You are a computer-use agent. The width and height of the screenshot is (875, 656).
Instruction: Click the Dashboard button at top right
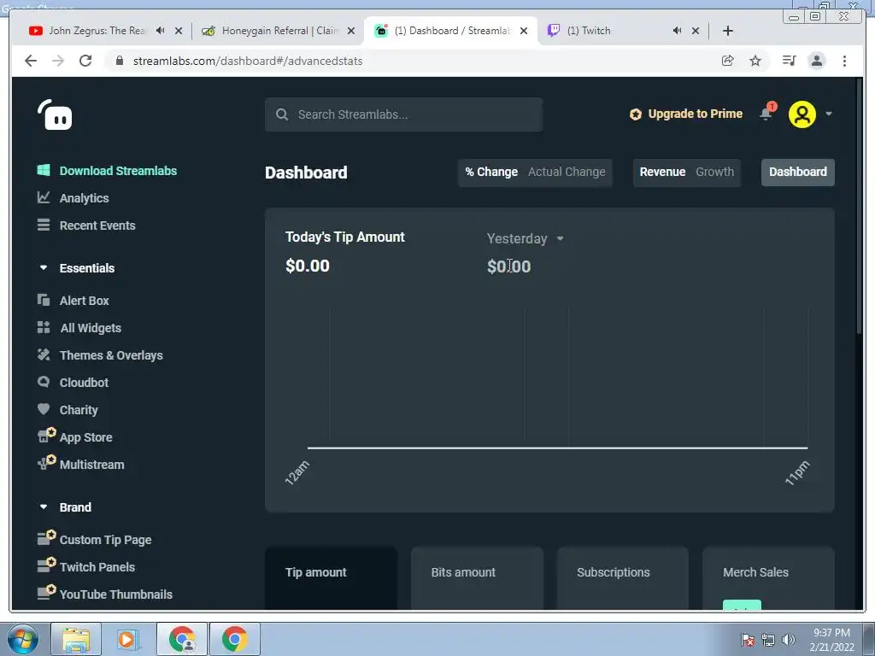pyautogui.click(x=798, y=172)
